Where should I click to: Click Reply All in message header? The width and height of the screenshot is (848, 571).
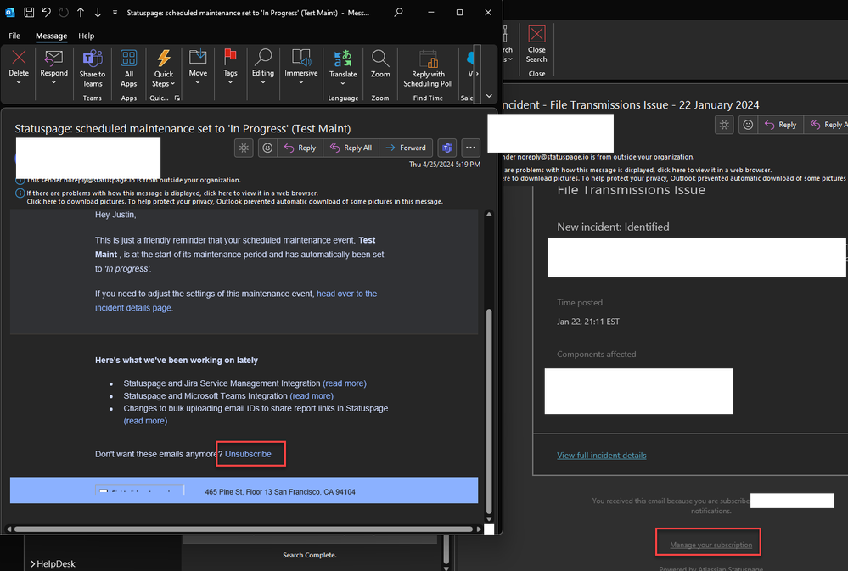[351, 148]
